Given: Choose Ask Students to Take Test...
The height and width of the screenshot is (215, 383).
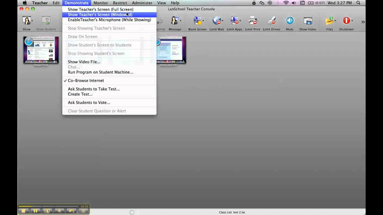Looking at the screenshot, I should [109, 89].
